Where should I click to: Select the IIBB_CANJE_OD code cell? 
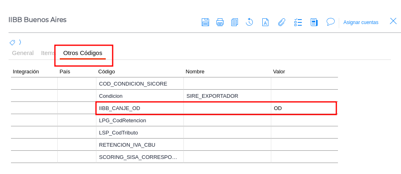point(139,108)
